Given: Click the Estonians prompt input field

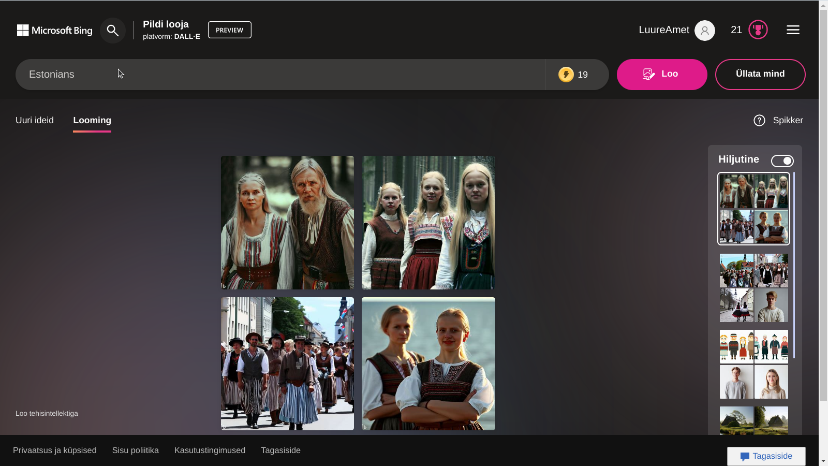Looking at the screenshot, I should coord(280,75).
